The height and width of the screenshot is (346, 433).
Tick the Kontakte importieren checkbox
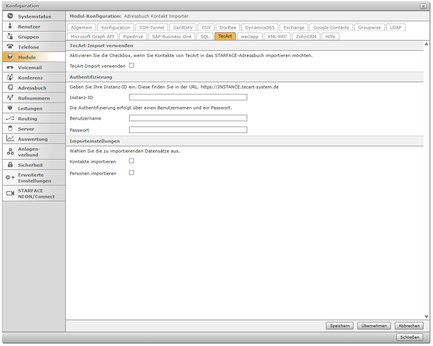point(131,161)
